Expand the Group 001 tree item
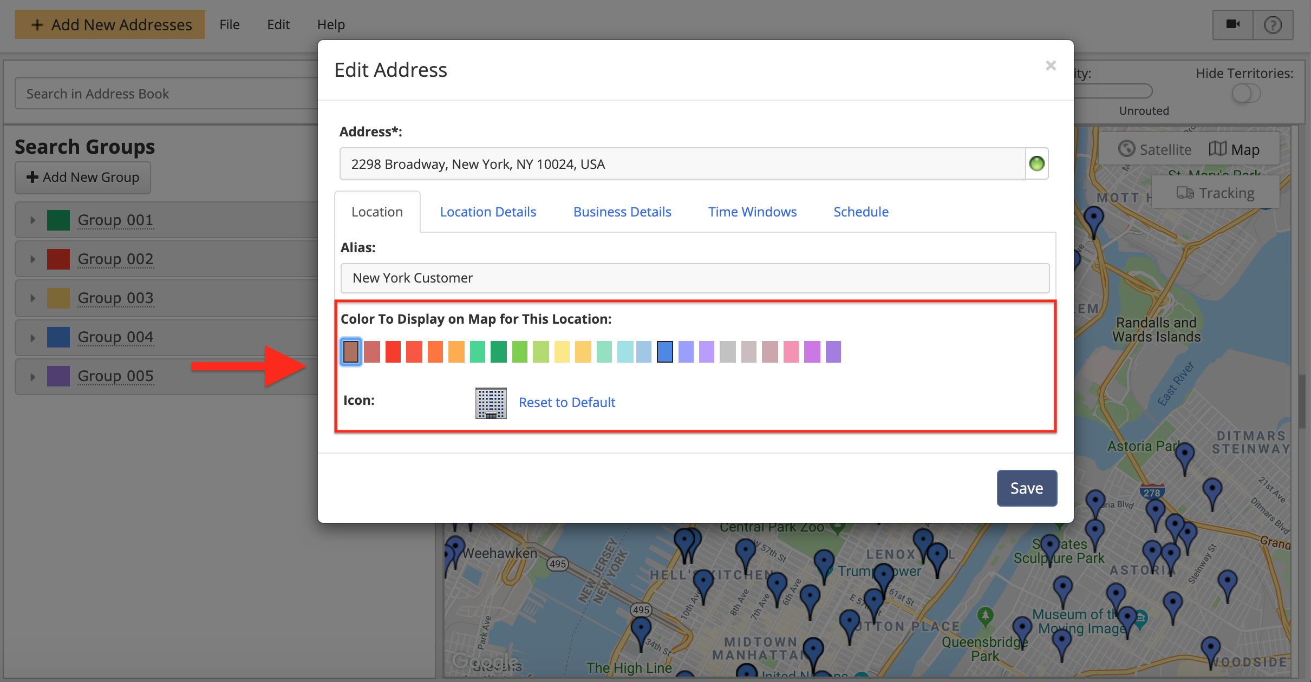The height and width of the screenshot is (682, 1311). 33,220
